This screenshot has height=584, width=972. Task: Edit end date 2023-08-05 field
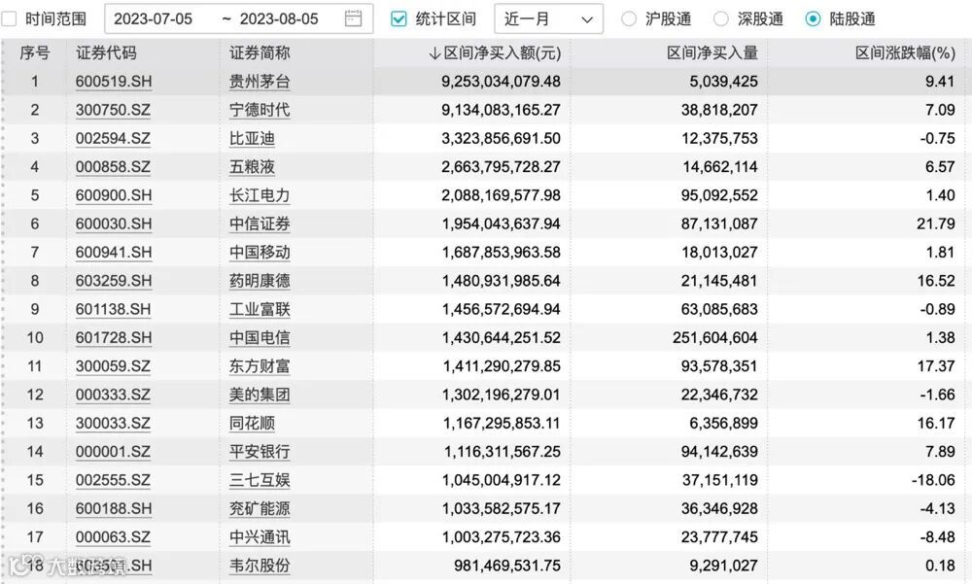[x=279, y=19]
